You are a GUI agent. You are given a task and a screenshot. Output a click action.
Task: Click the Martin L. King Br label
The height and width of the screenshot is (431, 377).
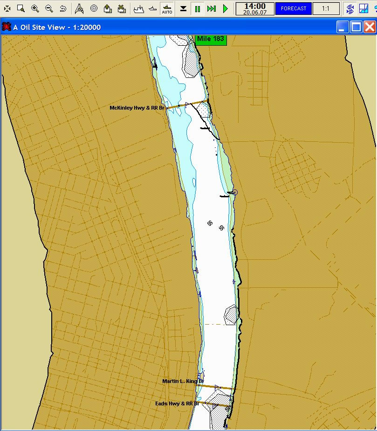point(183,381)
